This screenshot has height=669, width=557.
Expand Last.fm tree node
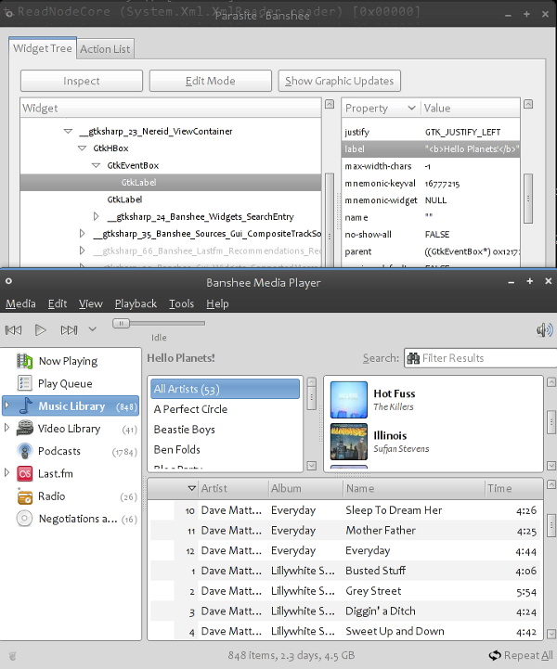[6, 472]
